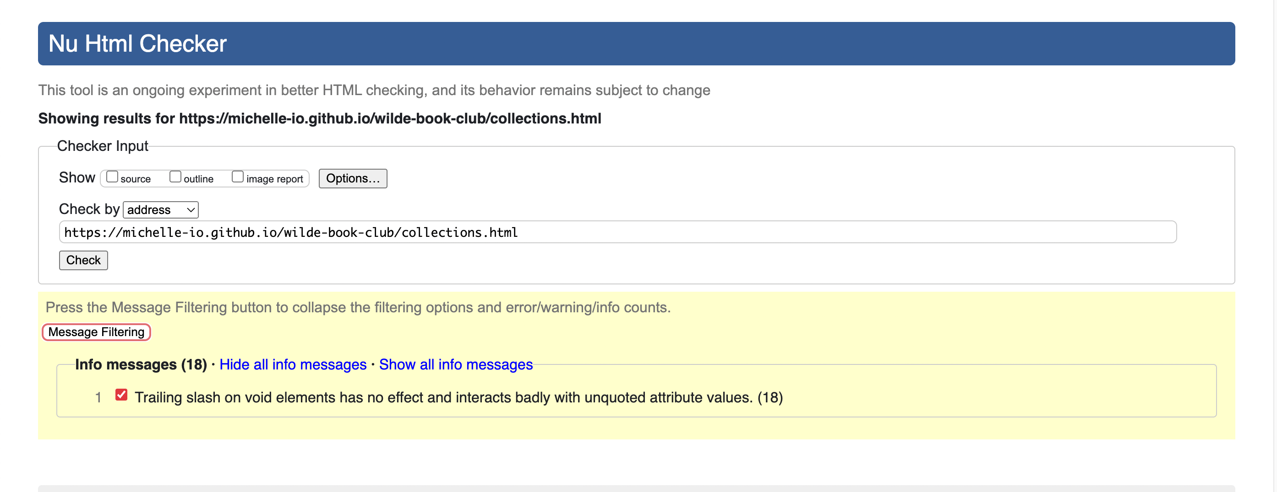The width and height of the screenshot is (1277, 492).
Task: Click Show all info messages link
Action: (x=456, y=365)
